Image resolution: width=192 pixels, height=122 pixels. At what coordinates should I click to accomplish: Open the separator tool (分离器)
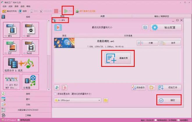[x=30, y=82]
